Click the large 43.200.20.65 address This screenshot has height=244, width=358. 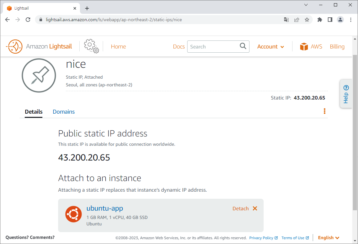(x=84, y=158)
